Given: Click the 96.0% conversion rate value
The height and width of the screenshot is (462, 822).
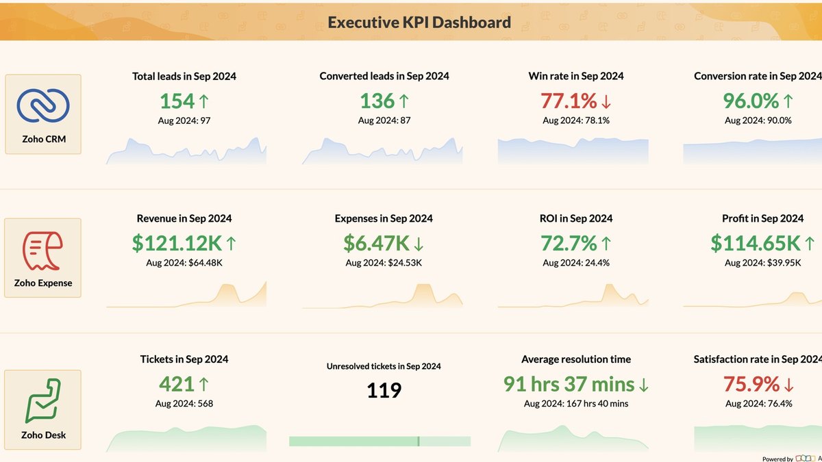Looking at the screenshot, I should (x=751, y=101).
